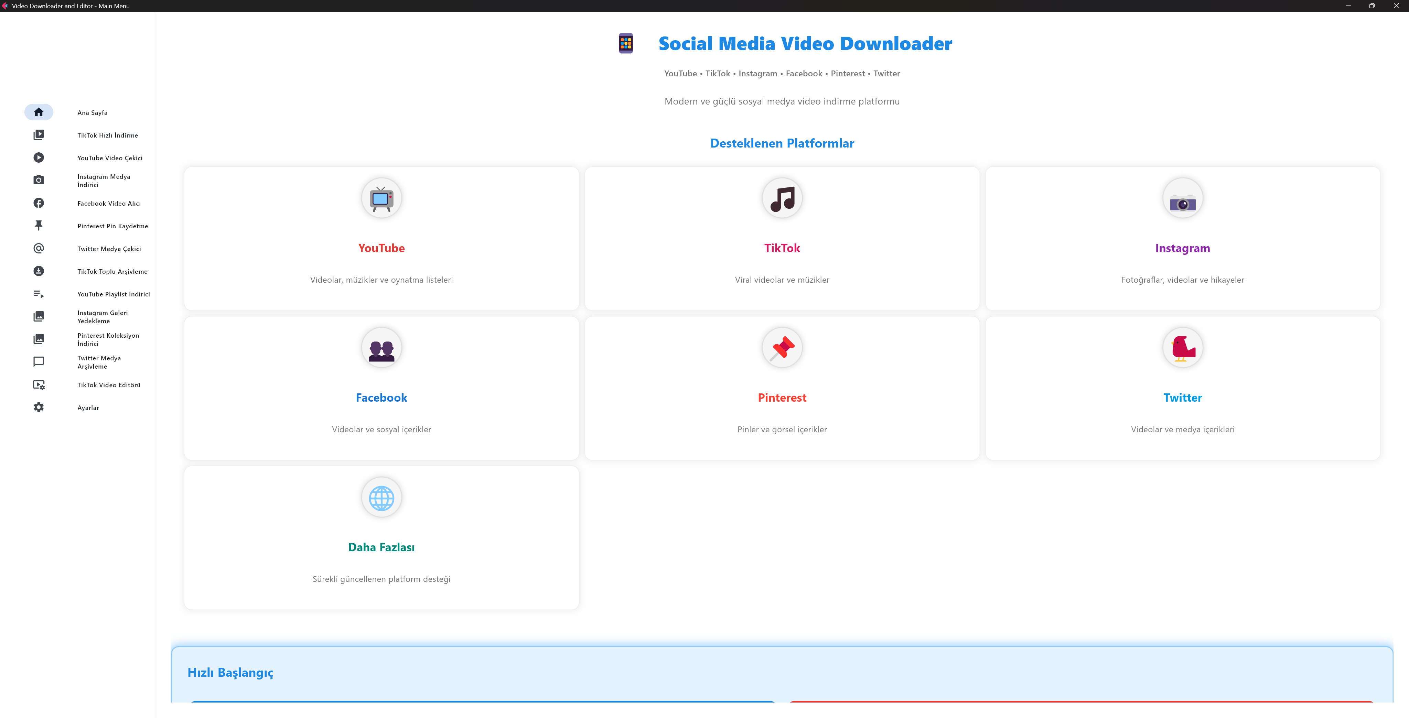Open TikTok Toplu Arşivleme menu label

tap(112, 271)
